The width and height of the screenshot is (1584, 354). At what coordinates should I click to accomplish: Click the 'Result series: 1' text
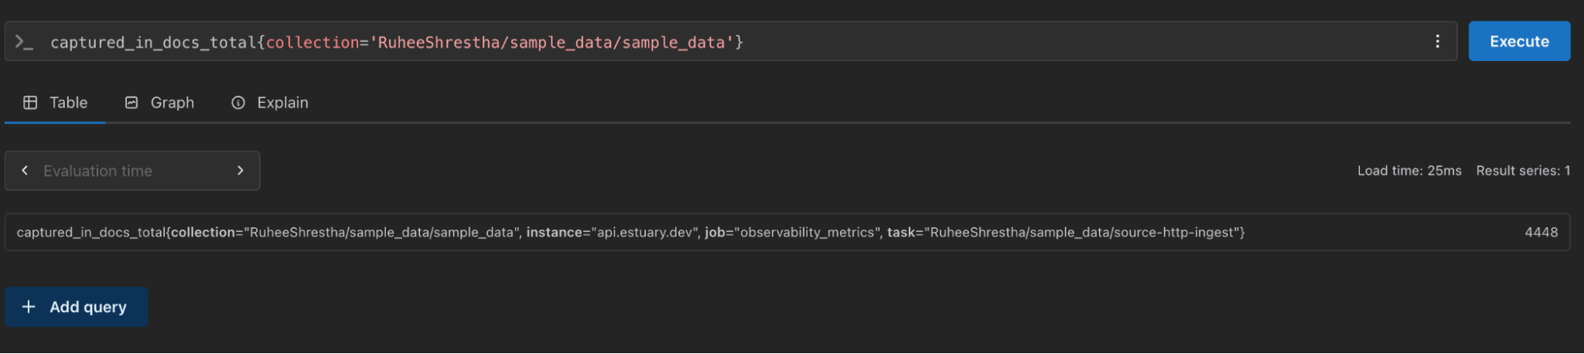pyautogui.click(x=1522, y=170)
